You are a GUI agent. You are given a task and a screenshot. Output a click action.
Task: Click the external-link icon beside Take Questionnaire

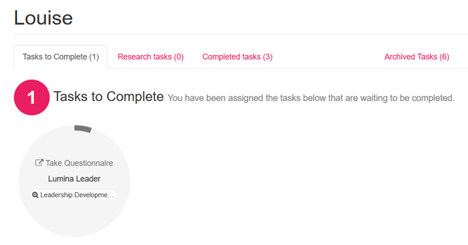tap(39, 163)
